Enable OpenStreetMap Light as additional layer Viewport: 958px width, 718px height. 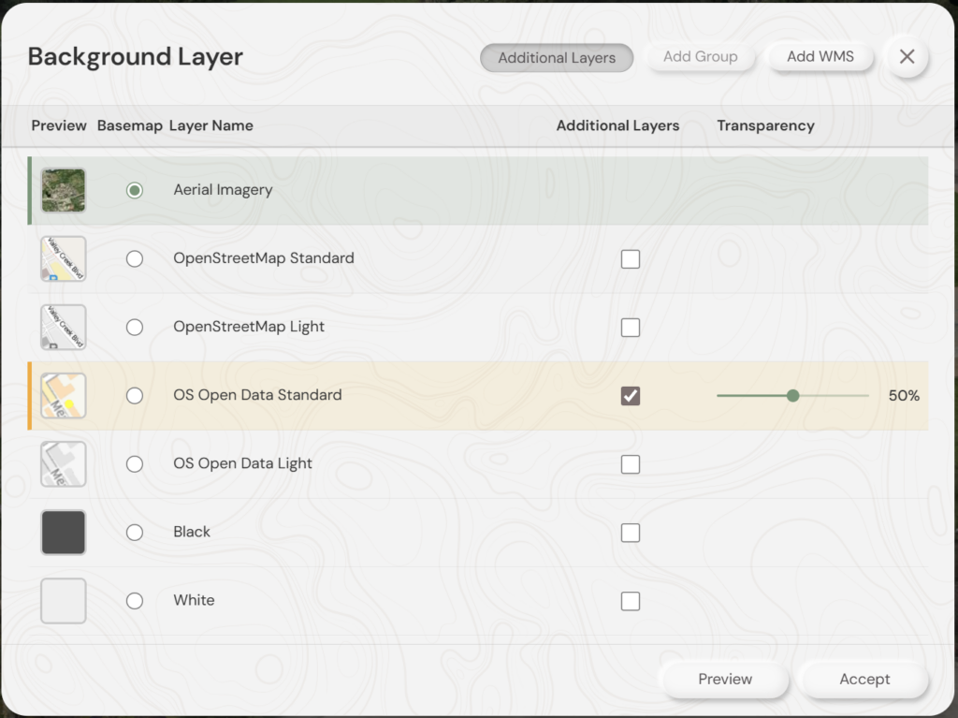tap(631, 328)
